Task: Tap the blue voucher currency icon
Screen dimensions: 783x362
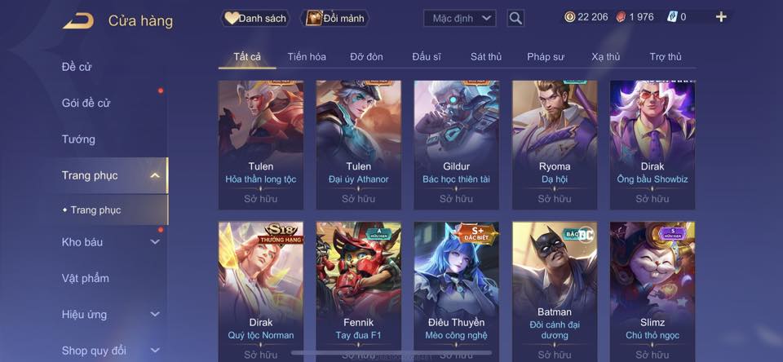Action: click(x=672, y=17)
